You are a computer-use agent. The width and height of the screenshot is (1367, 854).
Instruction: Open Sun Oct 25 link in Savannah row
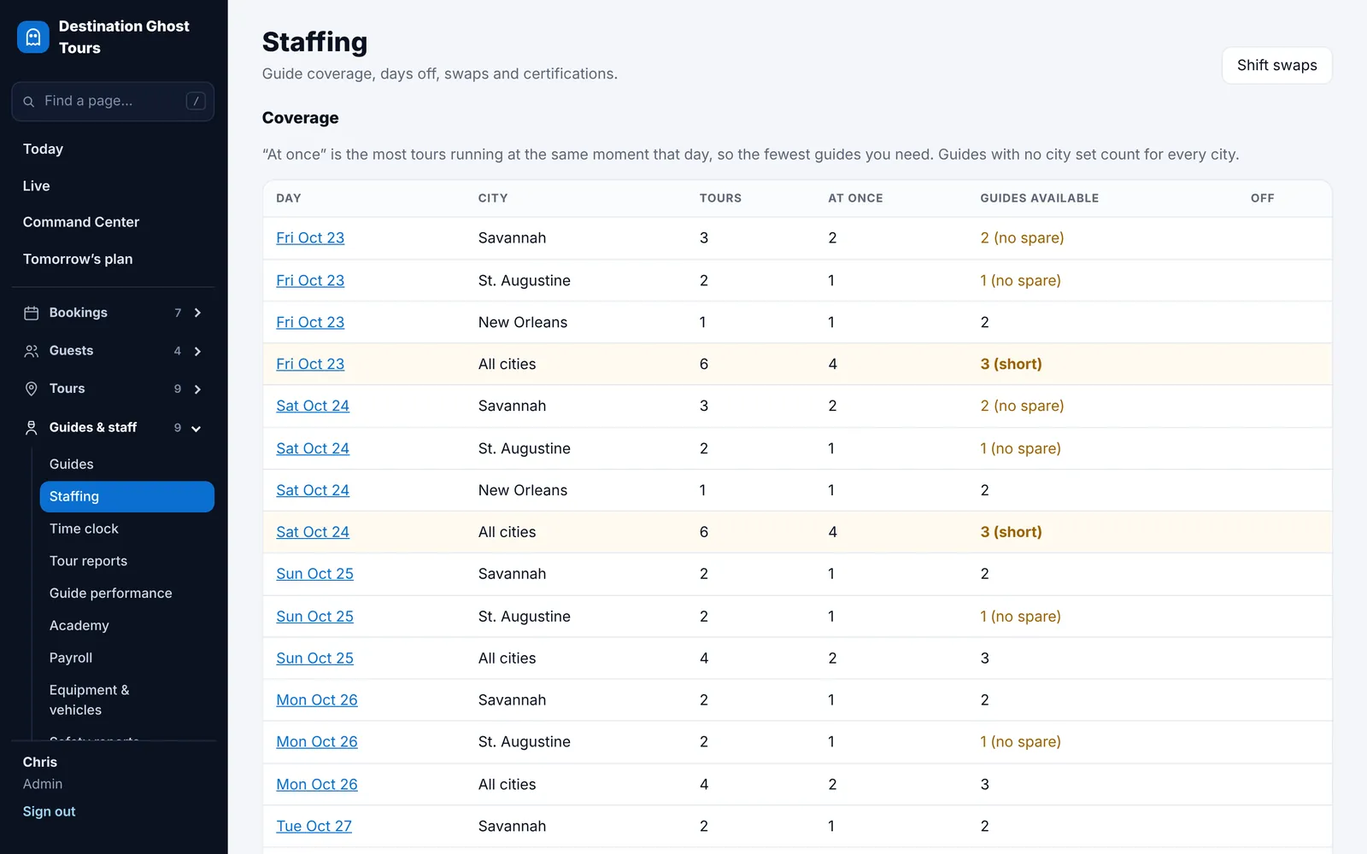point(314,575)
